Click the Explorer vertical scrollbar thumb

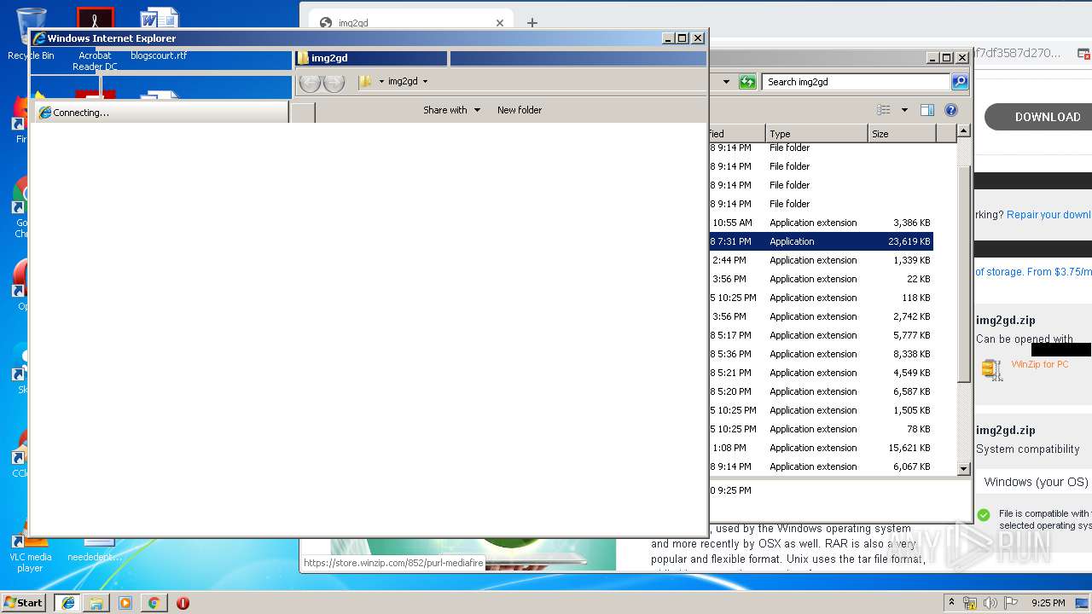pos(963,273)
